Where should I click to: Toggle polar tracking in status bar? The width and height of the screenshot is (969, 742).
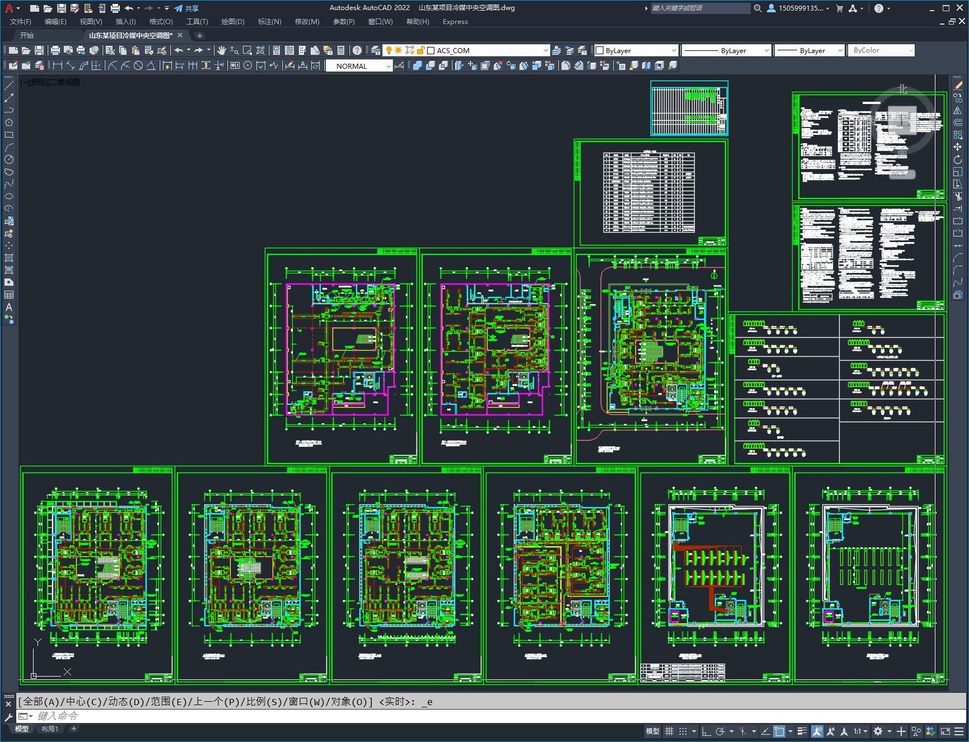click(720, 731)
